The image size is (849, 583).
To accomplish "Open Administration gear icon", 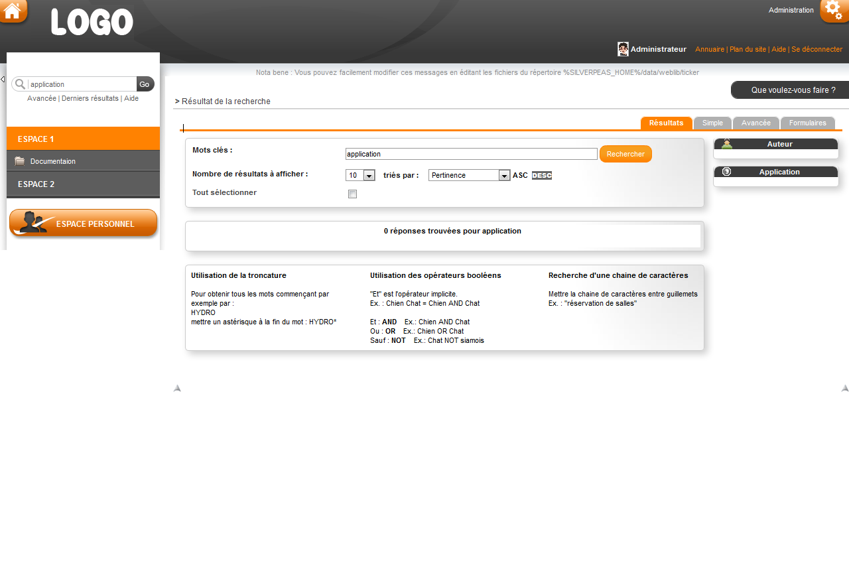I will coord(834,11).
